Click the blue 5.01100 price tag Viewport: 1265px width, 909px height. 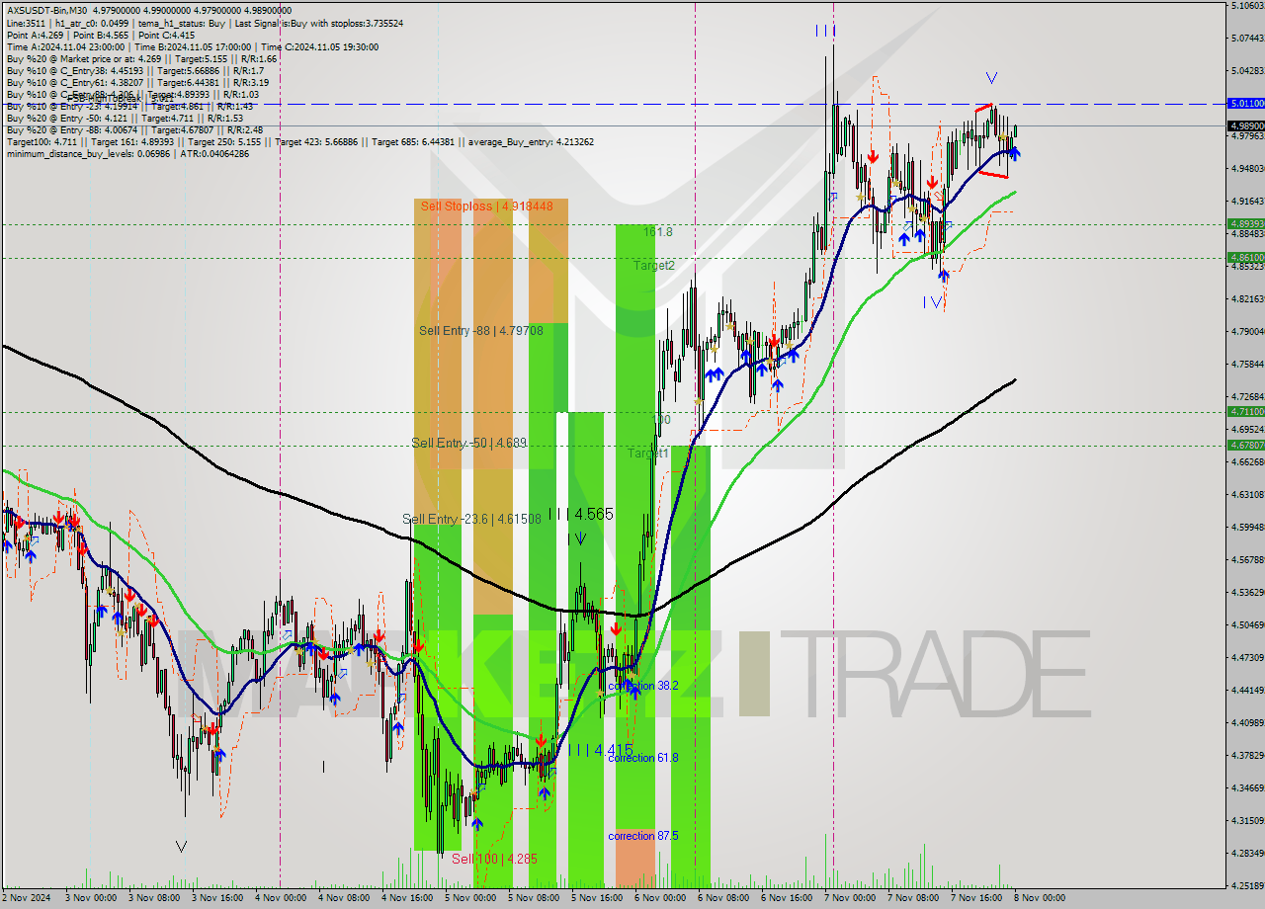pos(1245,103)
